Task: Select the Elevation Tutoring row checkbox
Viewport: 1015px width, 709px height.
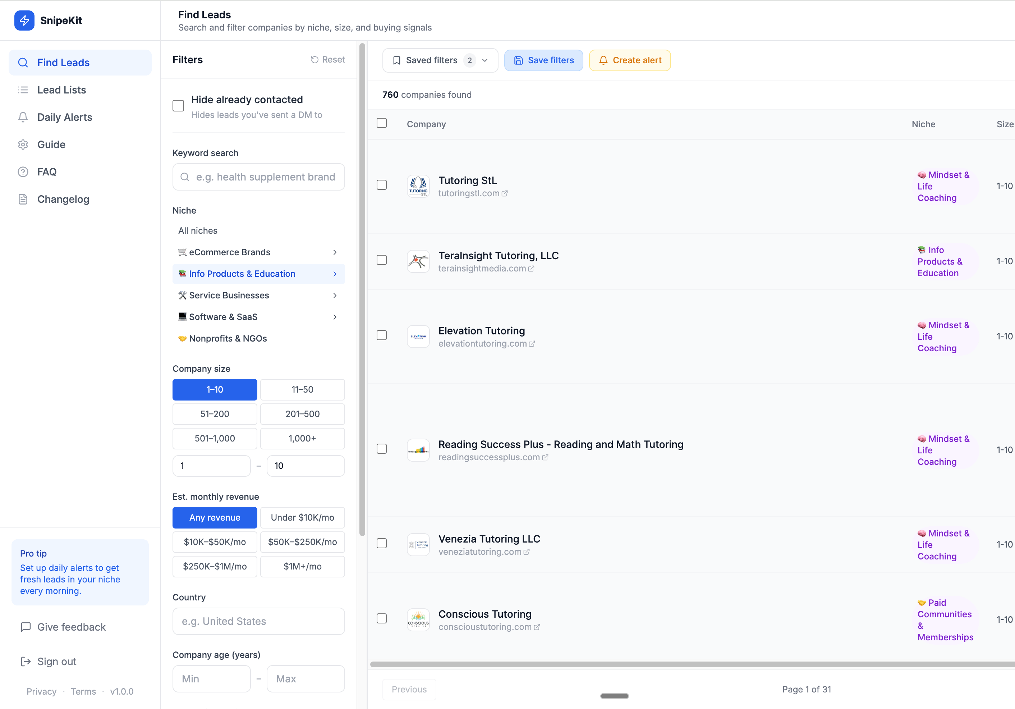Action: (x=381, y=335)
